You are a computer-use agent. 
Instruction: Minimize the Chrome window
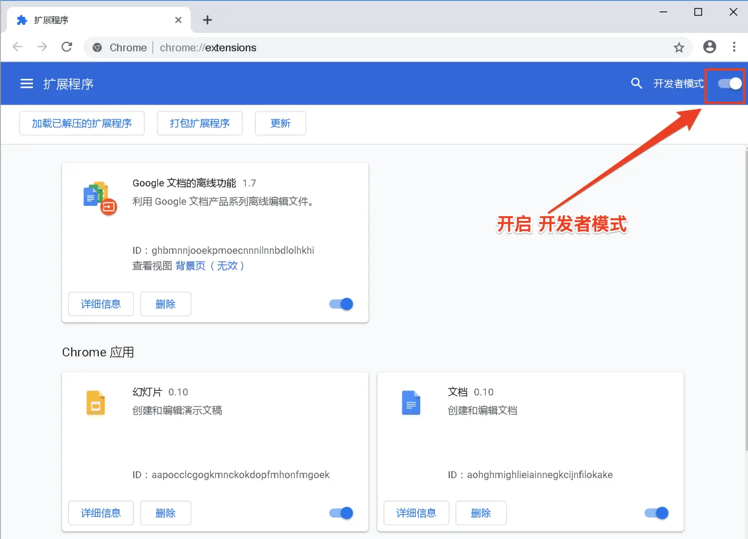(x=663, y=12)
